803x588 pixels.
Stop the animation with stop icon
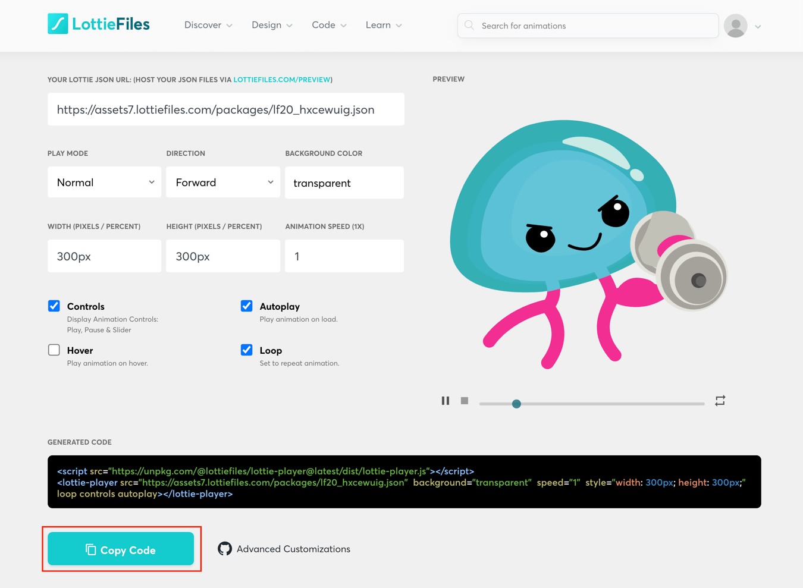pos(465,401)
